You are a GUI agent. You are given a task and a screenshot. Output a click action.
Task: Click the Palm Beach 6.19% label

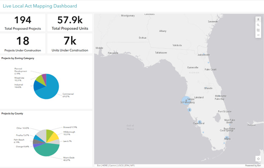click(x=19, y=141)
